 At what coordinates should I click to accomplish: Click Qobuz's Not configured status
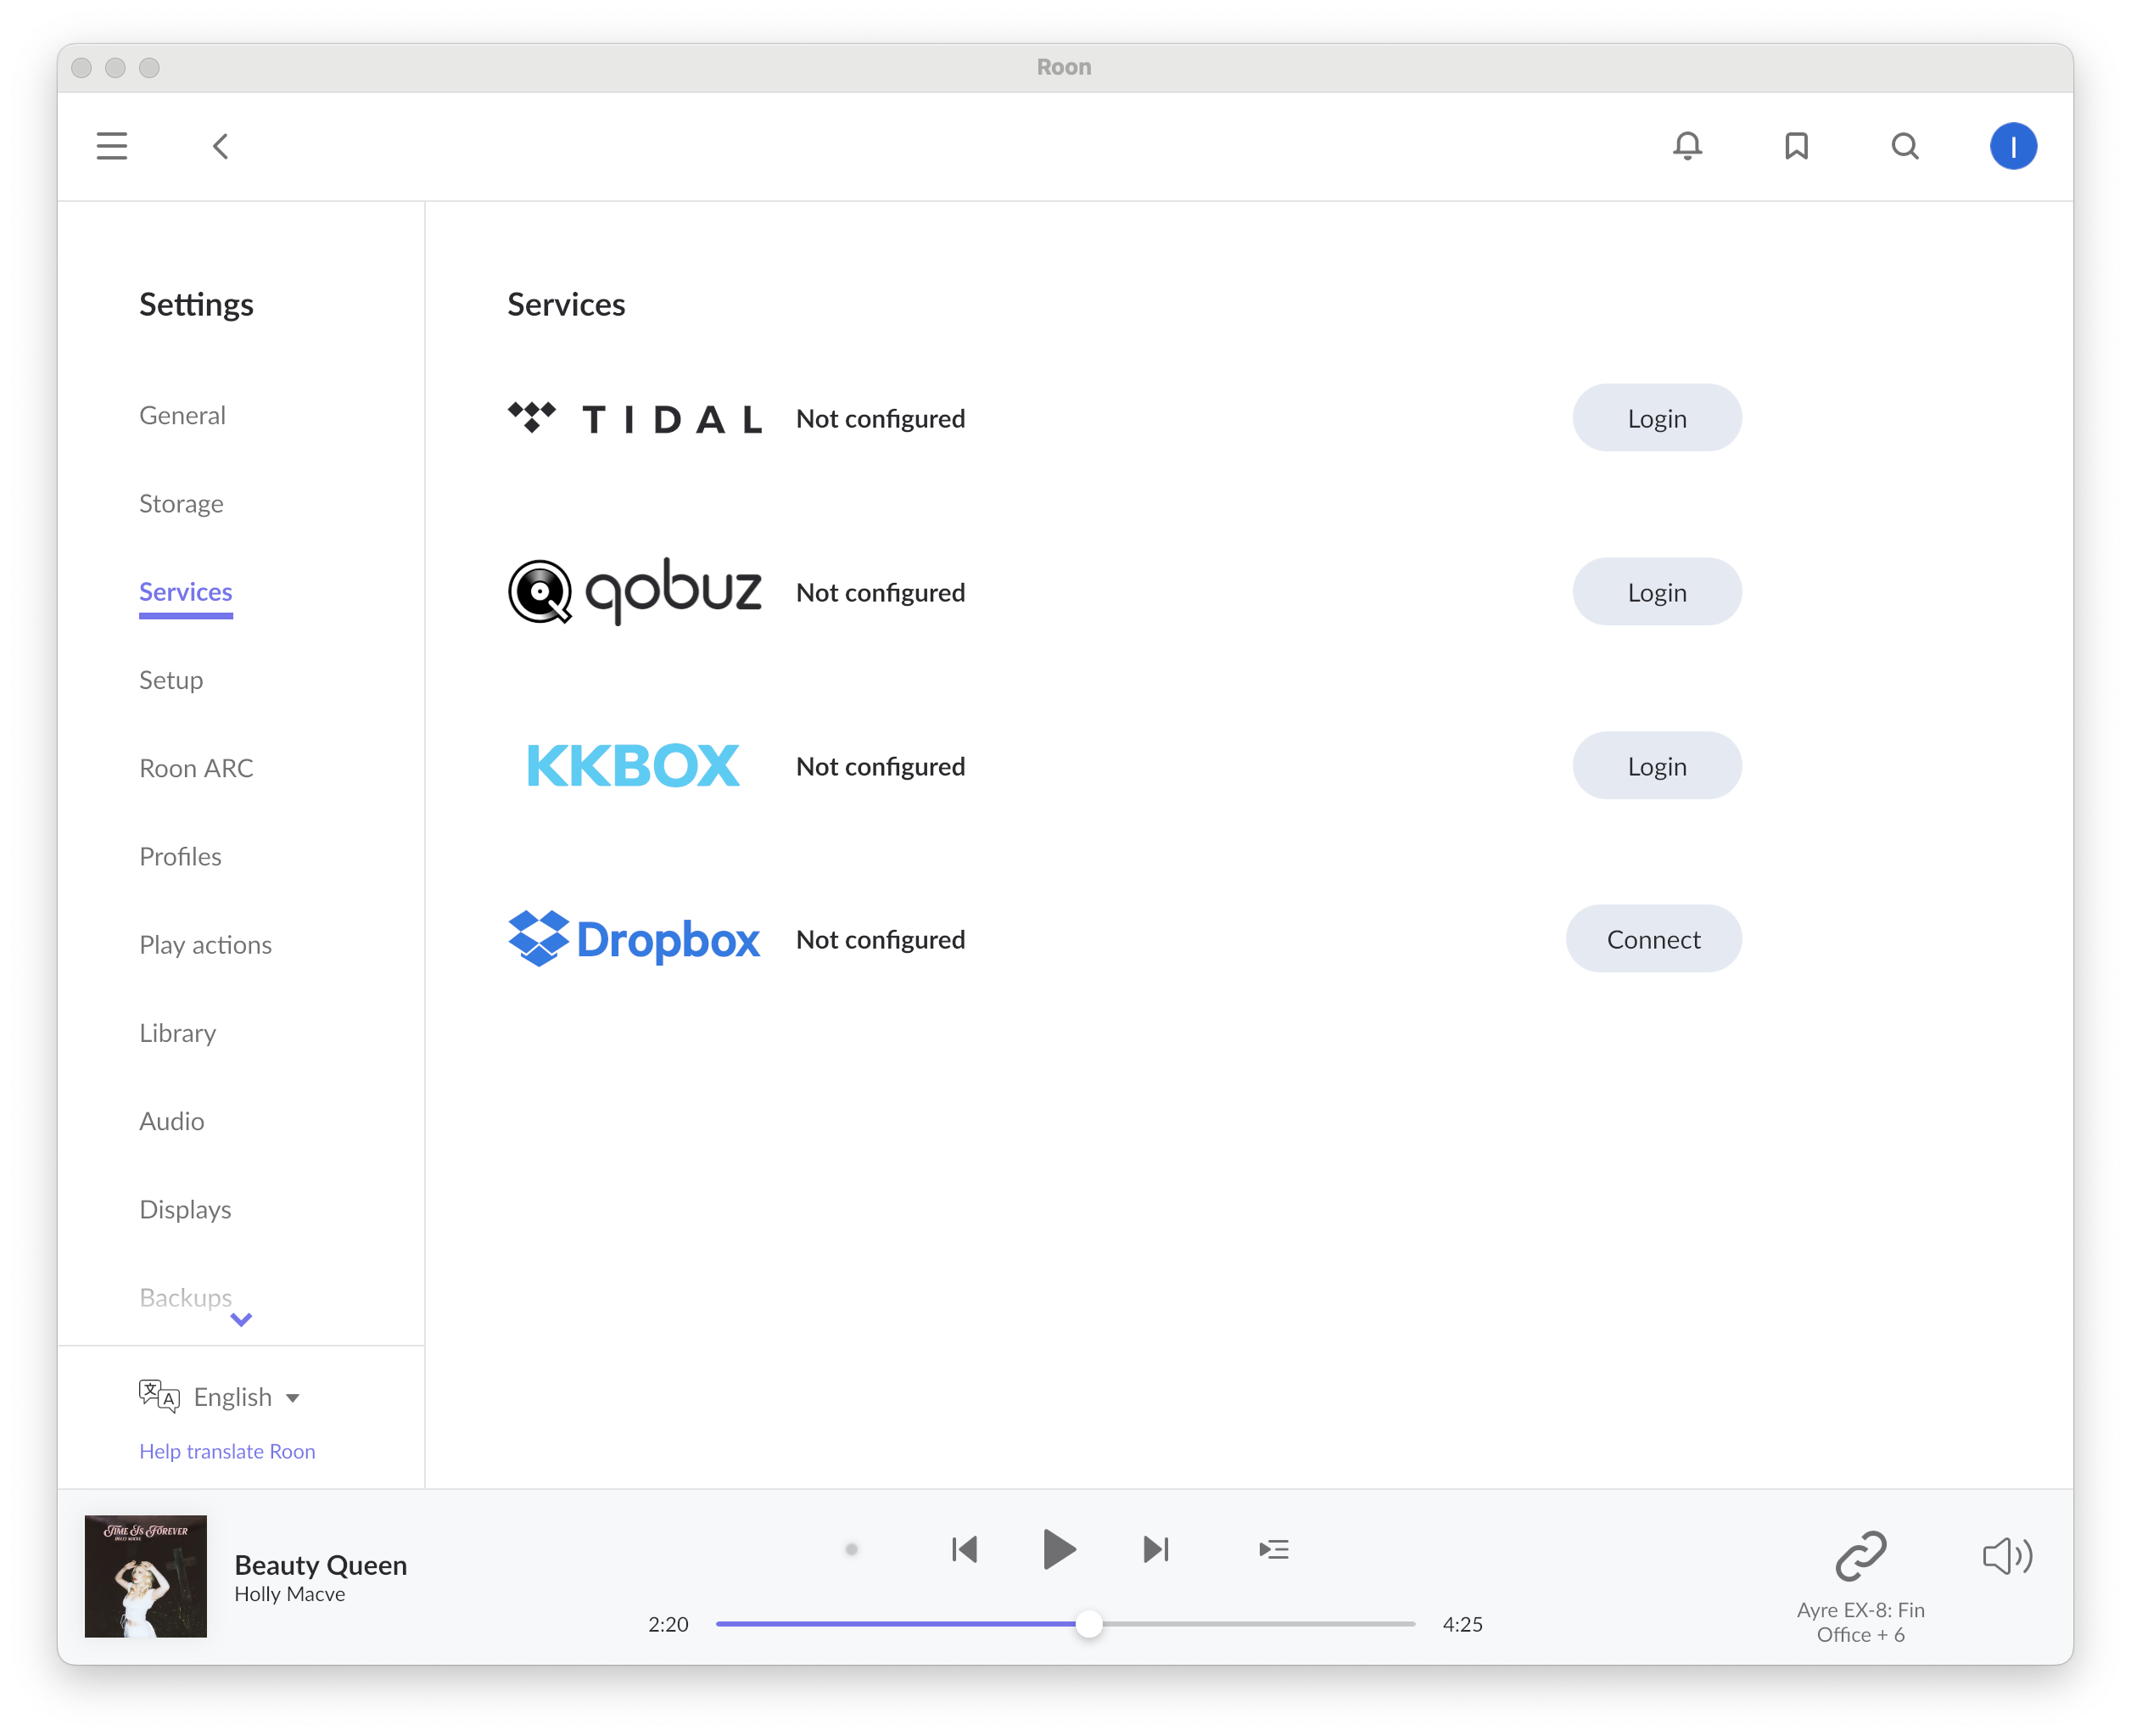point(881,592)
